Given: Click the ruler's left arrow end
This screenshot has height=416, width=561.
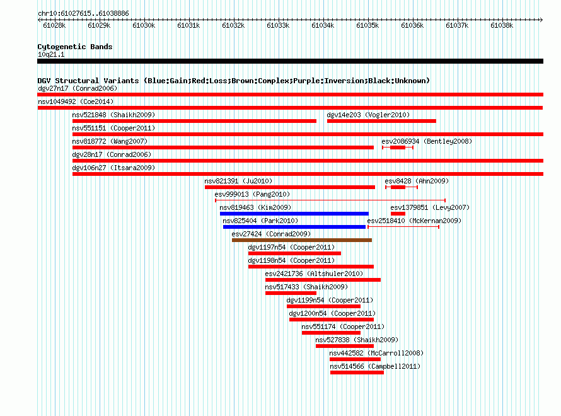Looking at the screenshot, I should 39,20.
